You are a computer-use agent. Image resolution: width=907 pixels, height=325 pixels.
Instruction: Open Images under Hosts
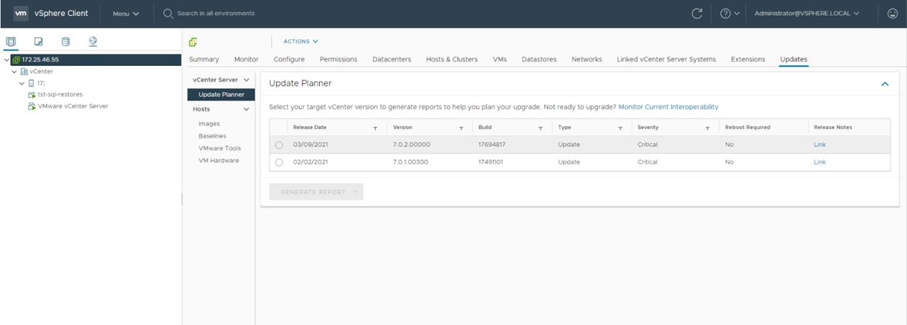point(209,123)
